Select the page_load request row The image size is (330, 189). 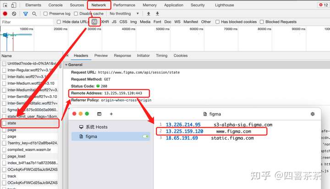pos(30,157)
